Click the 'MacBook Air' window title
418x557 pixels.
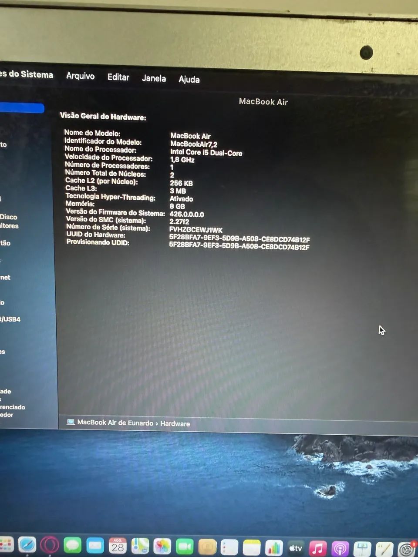coord(263,101)
